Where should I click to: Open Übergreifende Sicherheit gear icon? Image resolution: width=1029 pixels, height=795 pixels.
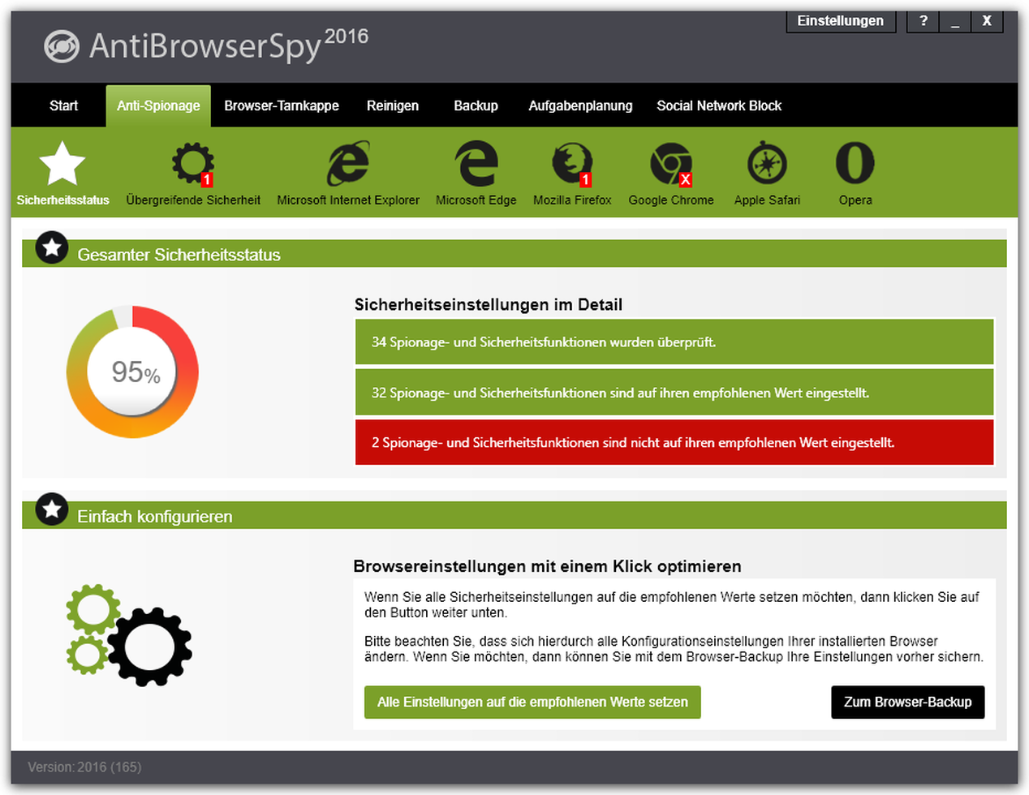pos(193,163)
